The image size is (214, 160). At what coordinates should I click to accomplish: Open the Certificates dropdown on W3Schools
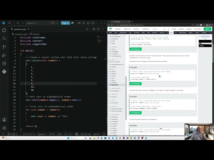tap(146, 29)
